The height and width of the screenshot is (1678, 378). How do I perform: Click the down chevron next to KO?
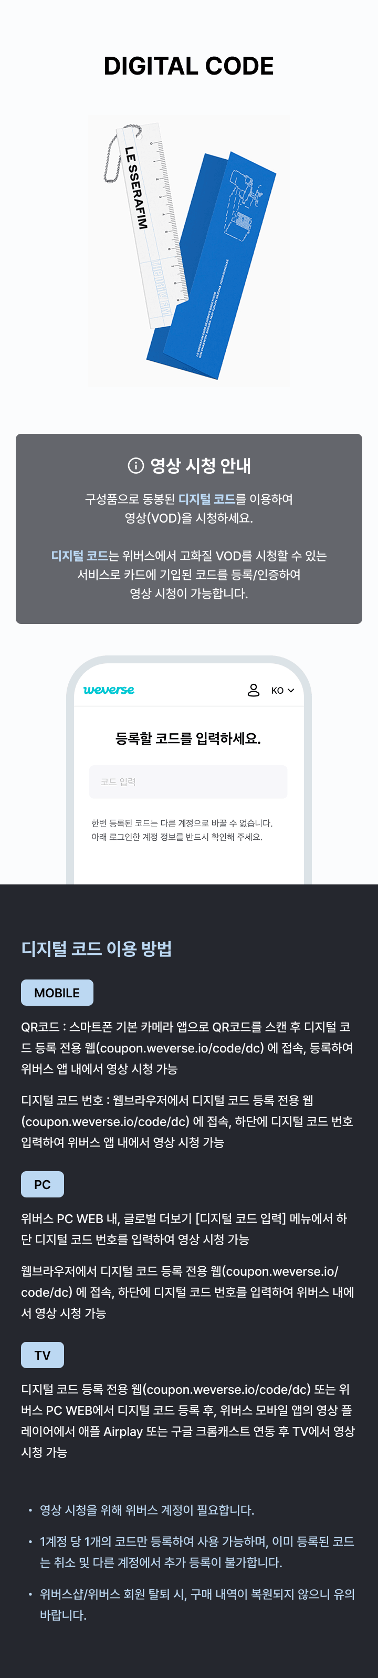[291, 691]
